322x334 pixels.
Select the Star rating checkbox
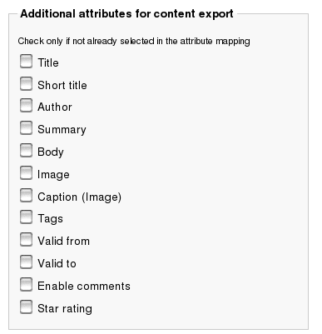coord(26,307)
